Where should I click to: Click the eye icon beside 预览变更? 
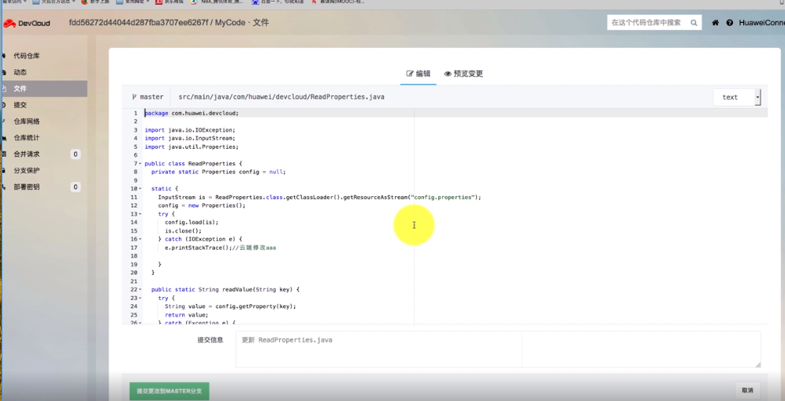click(x=448, y=73)
